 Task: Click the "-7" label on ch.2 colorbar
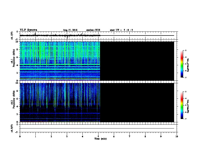click(x=185, y=119)
